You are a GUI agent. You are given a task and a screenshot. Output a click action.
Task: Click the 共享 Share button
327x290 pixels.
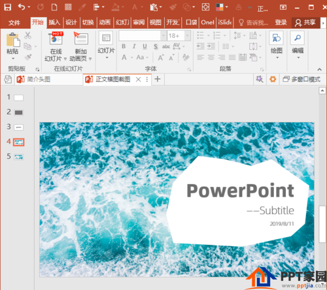click(305, 22)
